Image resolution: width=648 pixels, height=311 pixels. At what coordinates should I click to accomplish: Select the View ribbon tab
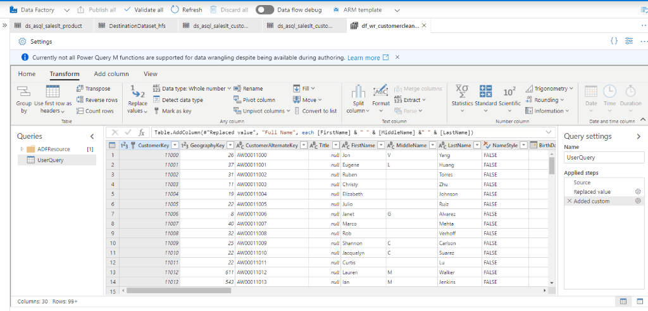151,74
